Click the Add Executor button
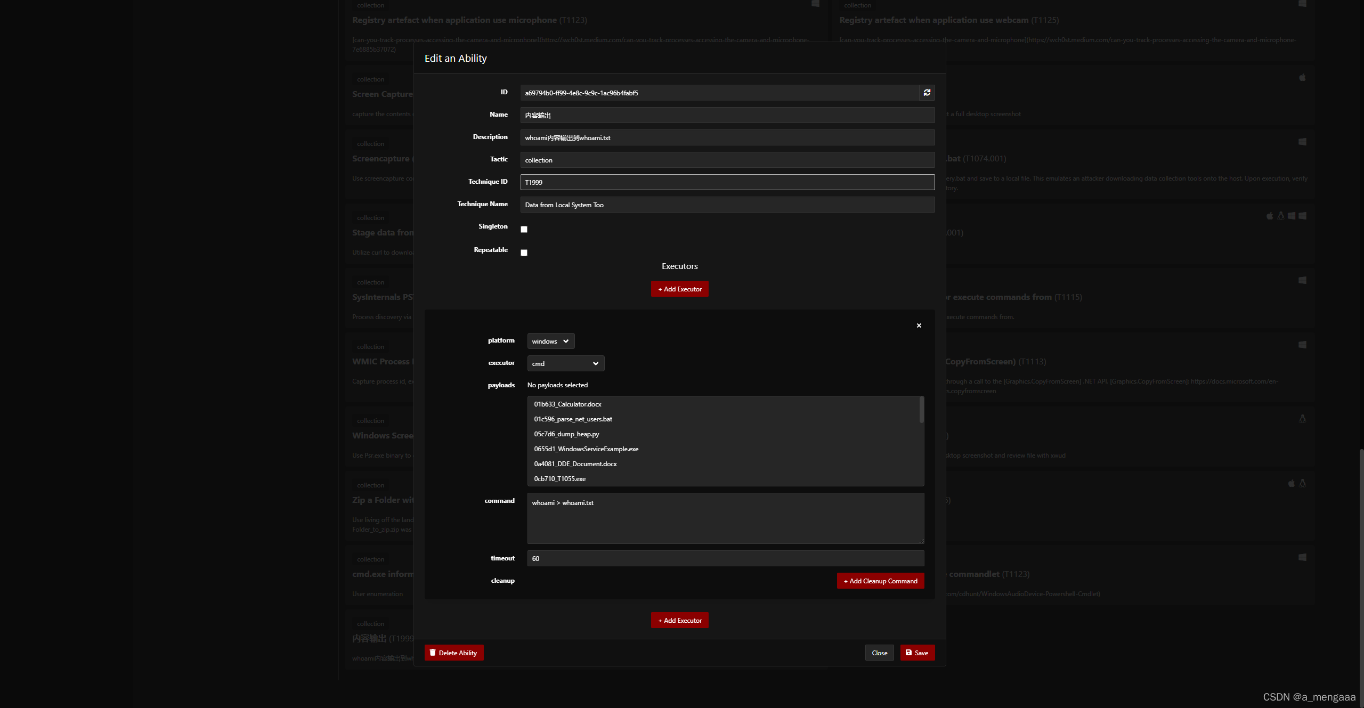This screenshot has width=1364, height=708. point(679,288)
